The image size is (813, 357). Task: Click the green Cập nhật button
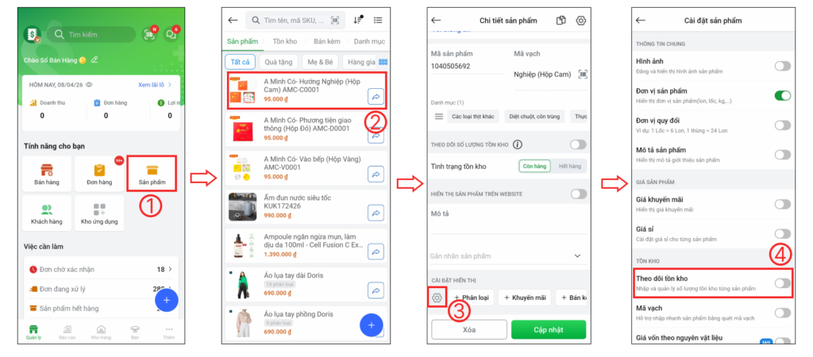[x=549, y=329]
